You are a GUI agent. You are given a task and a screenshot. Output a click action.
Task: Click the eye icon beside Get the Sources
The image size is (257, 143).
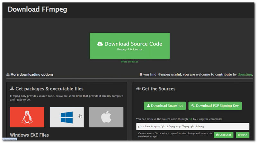(138, 89)
